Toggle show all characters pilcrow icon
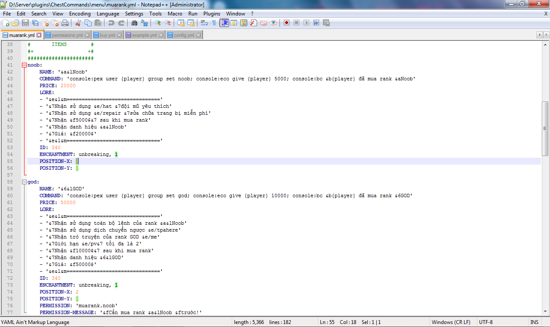The height and width of the screenshot is (327, 550). click(x=214, y=23)
